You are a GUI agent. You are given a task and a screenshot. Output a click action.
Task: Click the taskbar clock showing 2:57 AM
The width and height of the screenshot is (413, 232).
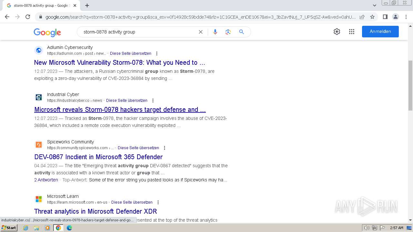coord(397,228)
